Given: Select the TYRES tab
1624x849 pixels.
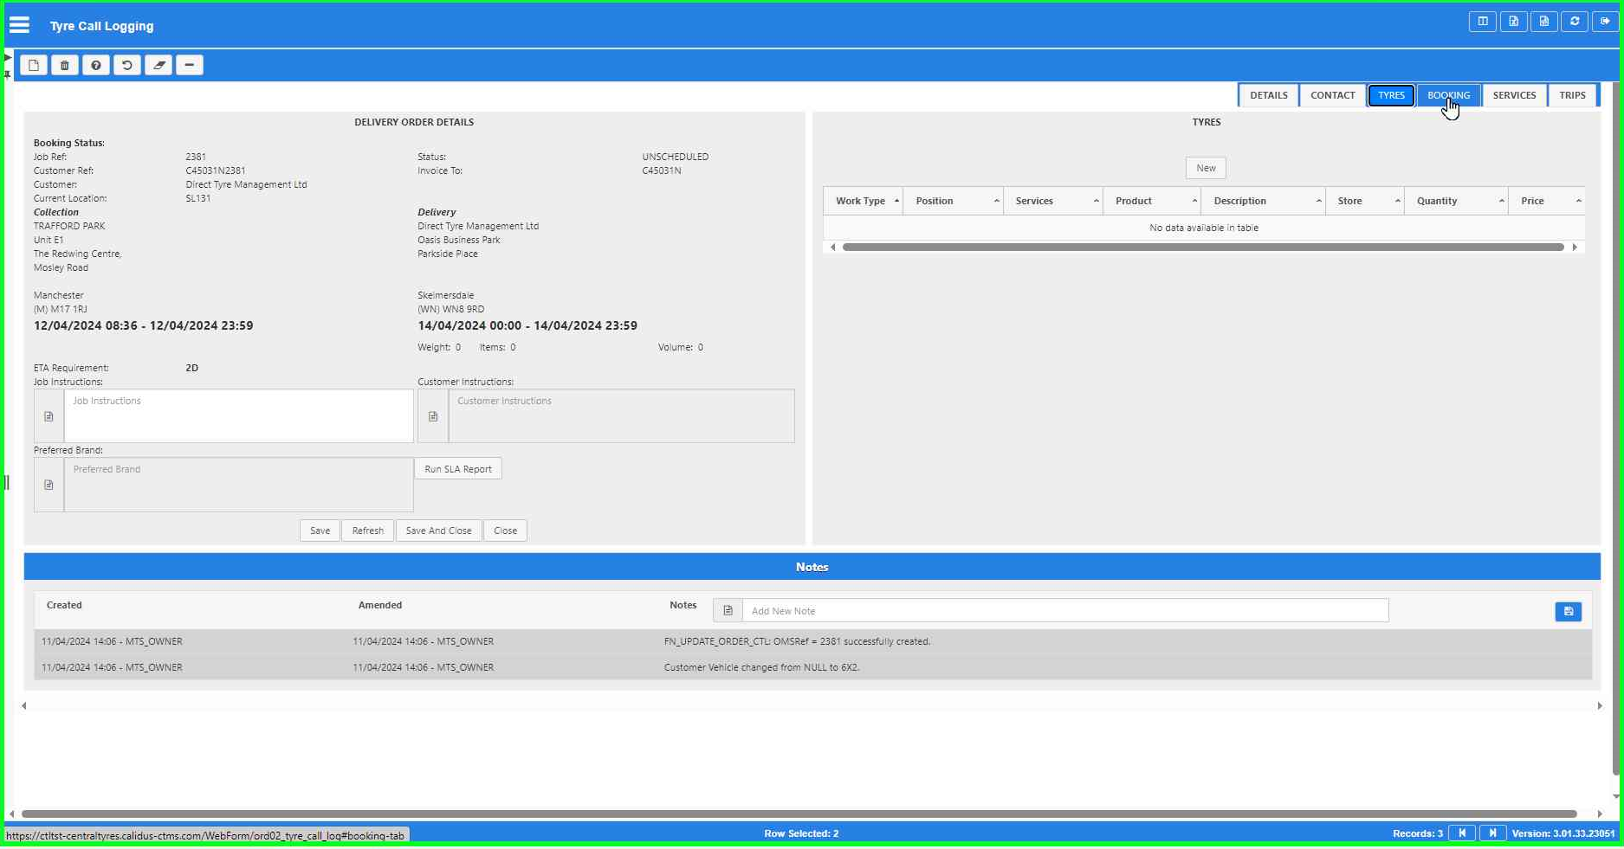Looking at the screenshot, I should (x=1391, y=95).
